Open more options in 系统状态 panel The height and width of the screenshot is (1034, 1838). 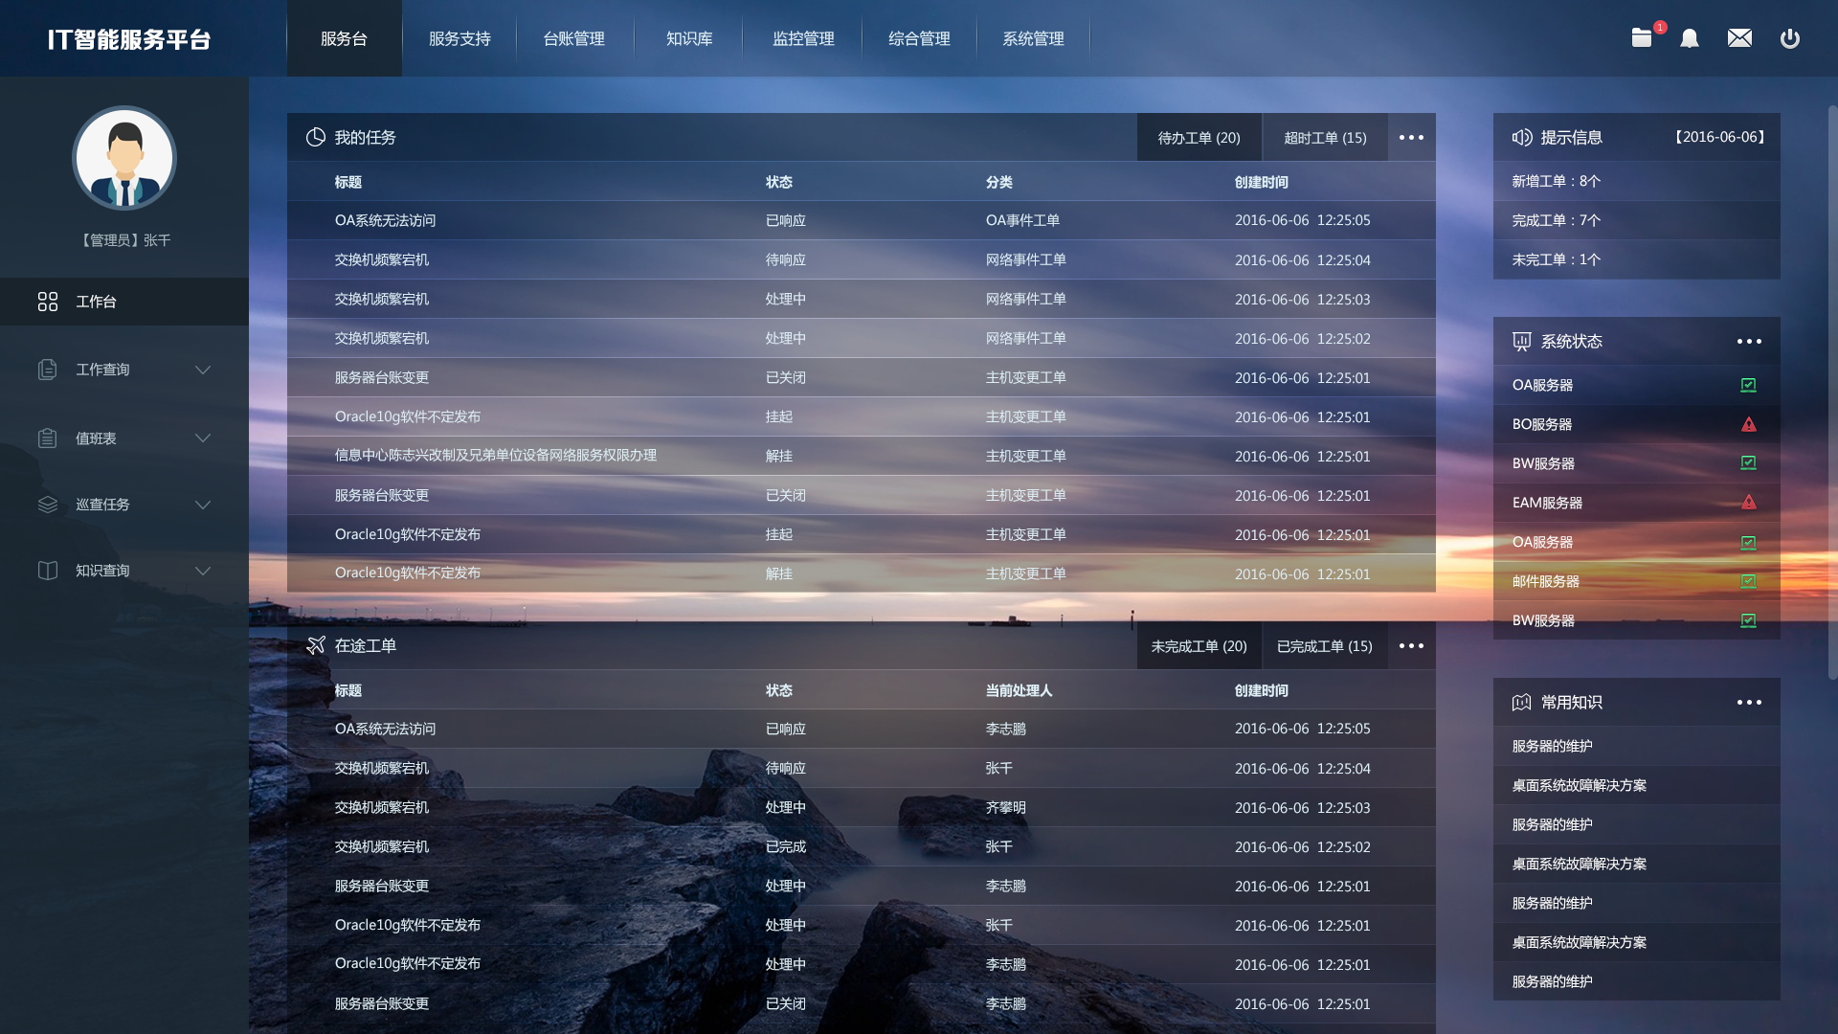coord(1749,342)
